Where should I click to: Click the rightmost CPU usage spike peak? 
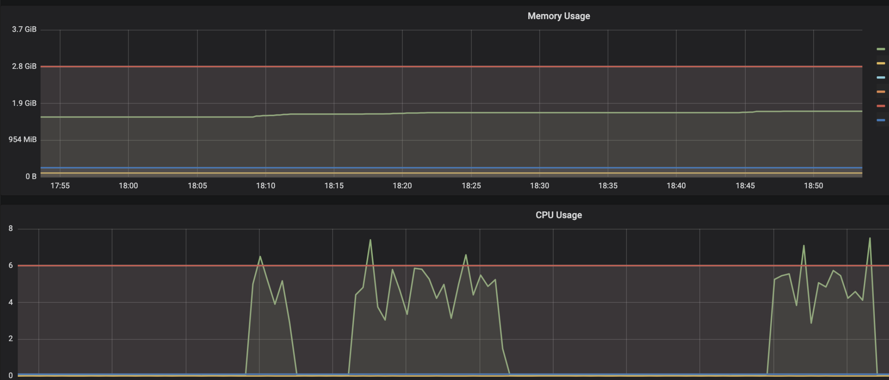(x=869, y=238)
